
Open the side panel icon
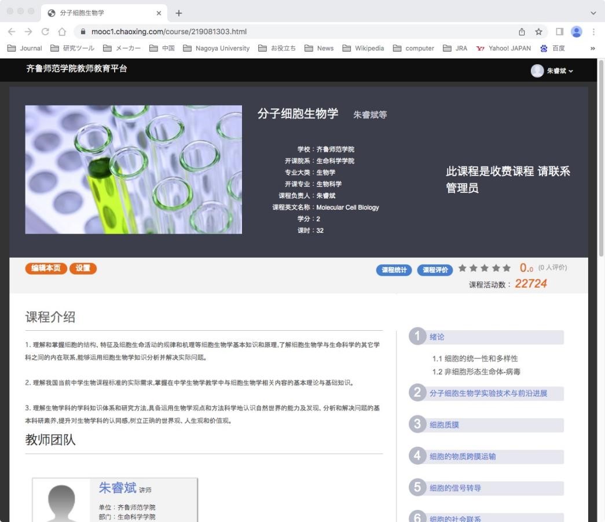560,32
